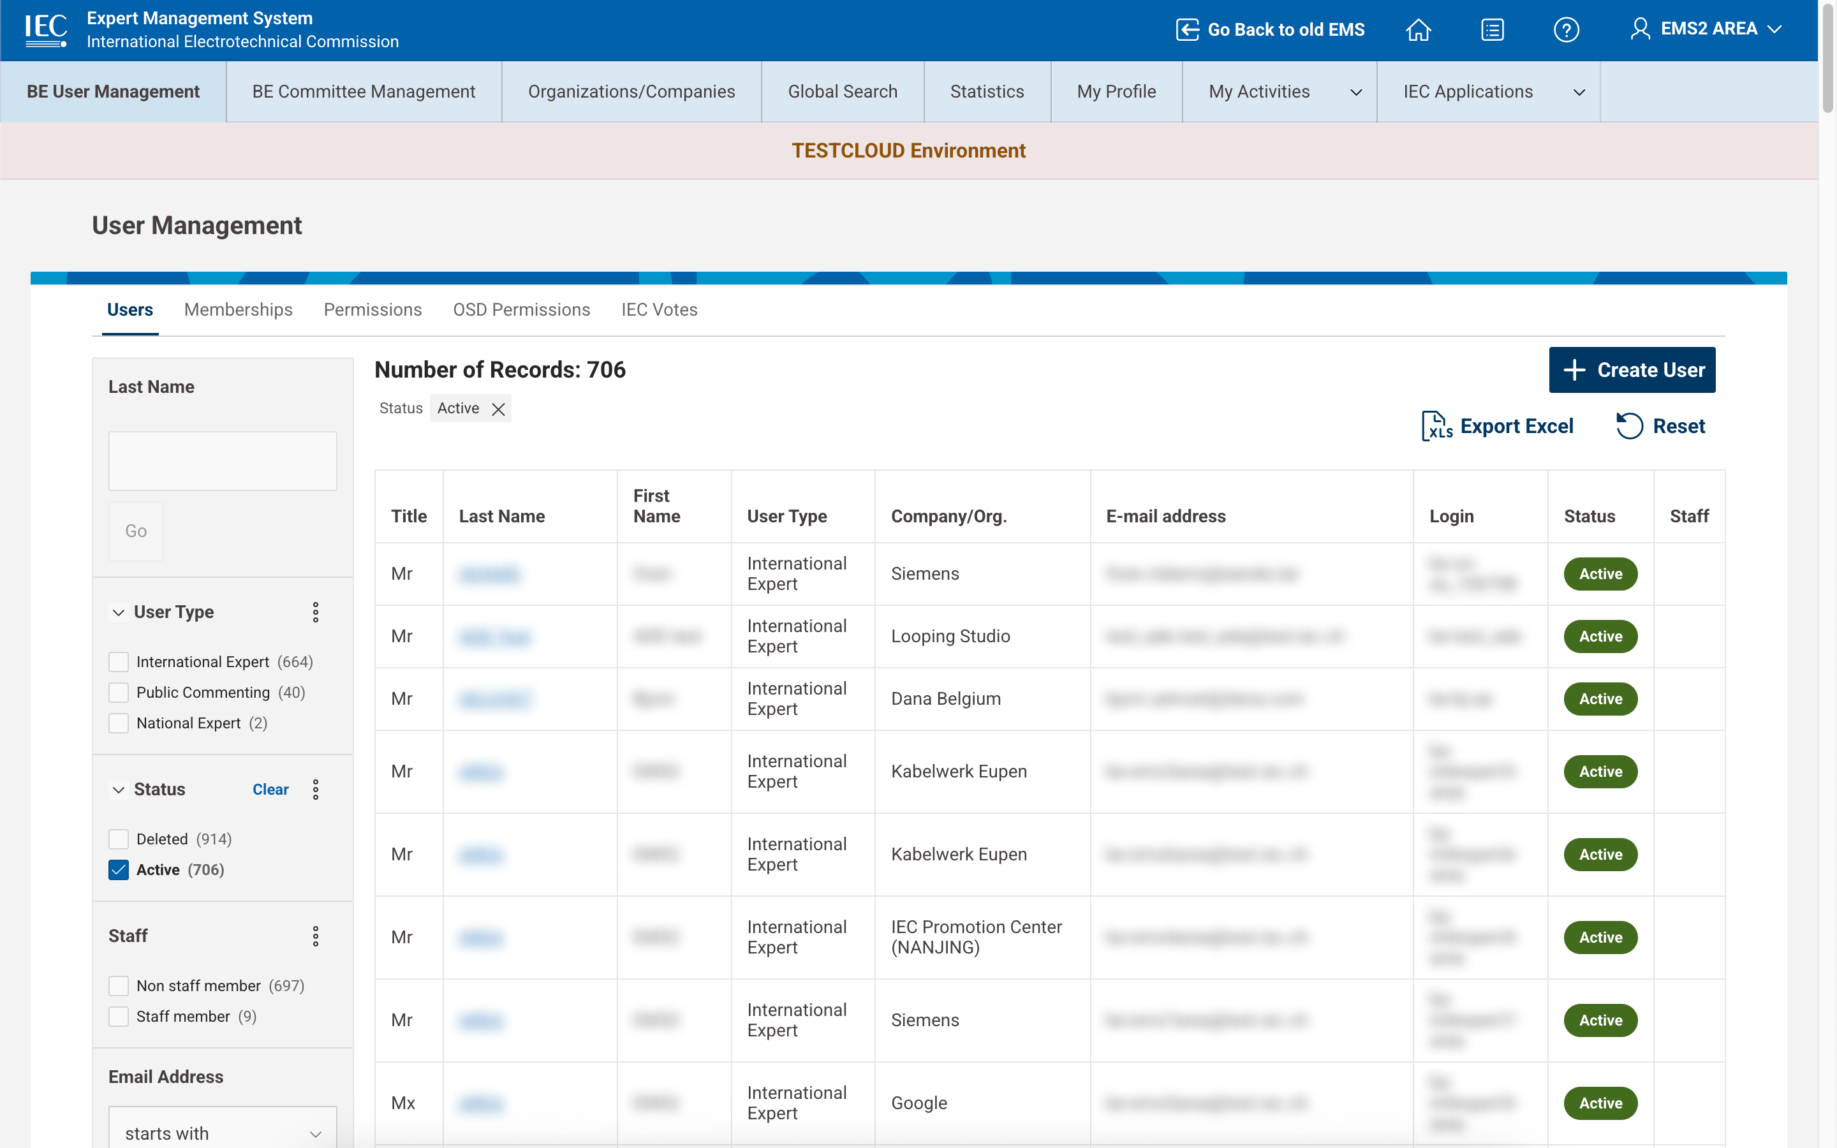Click the home icon in header

coord(1418,29)
